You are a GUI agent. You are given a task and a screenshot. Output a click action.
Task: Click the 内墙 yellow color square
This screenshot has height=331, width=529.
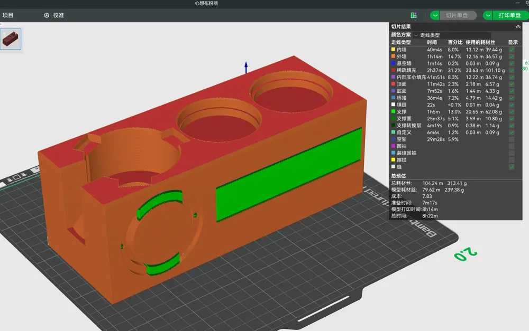pyautogui.click(x=393, y=50)
